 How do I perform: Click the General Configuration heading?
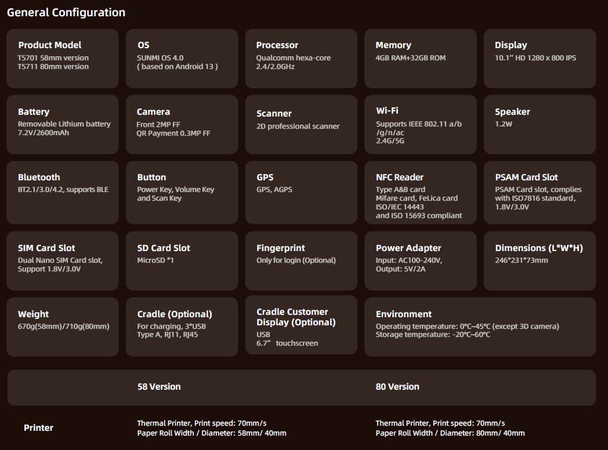click(66, 12)
